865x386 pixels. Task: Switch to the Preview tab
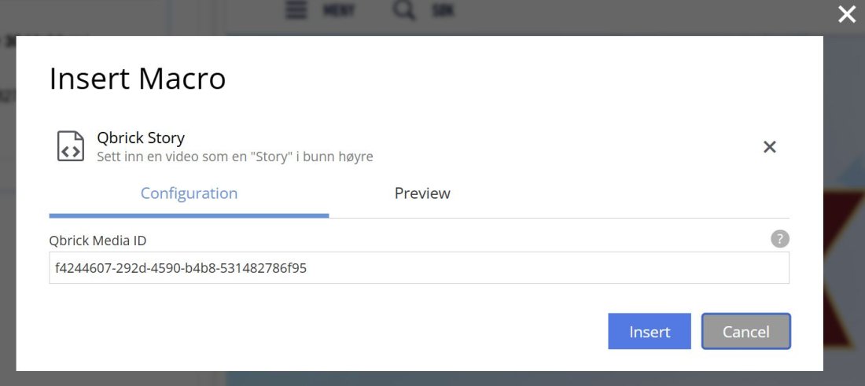422,193
